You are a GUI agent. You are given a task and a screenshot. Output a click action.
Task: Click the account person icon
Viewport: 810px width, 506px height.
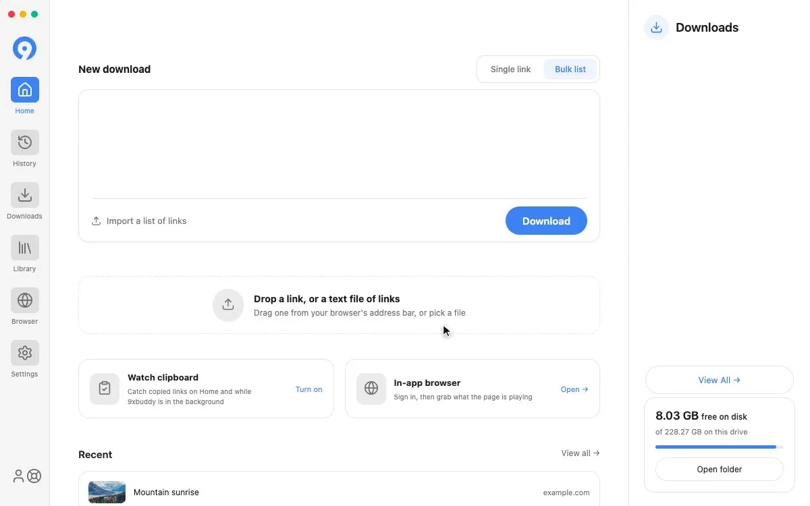[18, 476]
